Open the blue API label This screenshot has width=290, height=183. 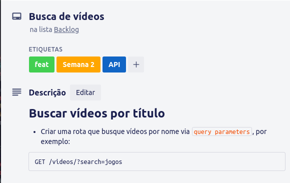tap(114, 64)
